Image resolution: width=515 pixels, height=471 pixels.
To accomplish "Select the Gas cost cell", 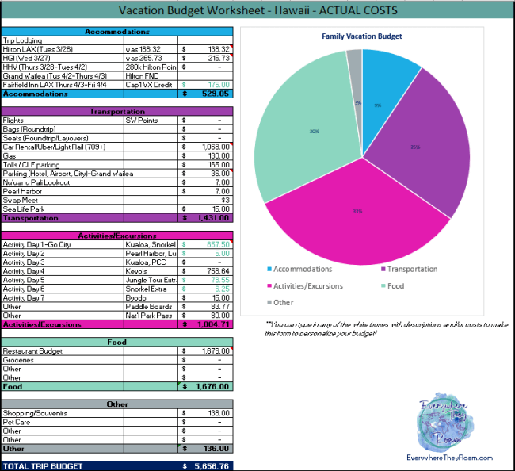I will [206, 155].
